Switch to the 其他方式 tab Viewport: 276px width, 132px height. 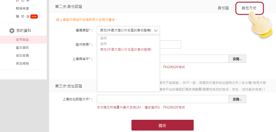pos(249,8)
